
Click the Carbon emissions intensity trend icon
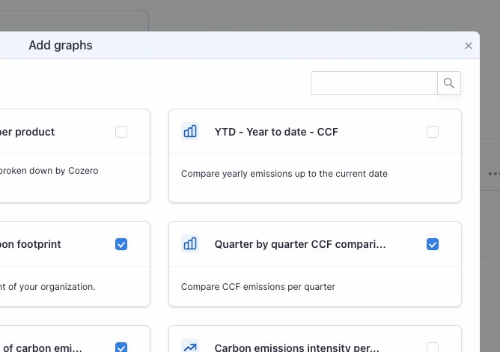pos(190,347)
